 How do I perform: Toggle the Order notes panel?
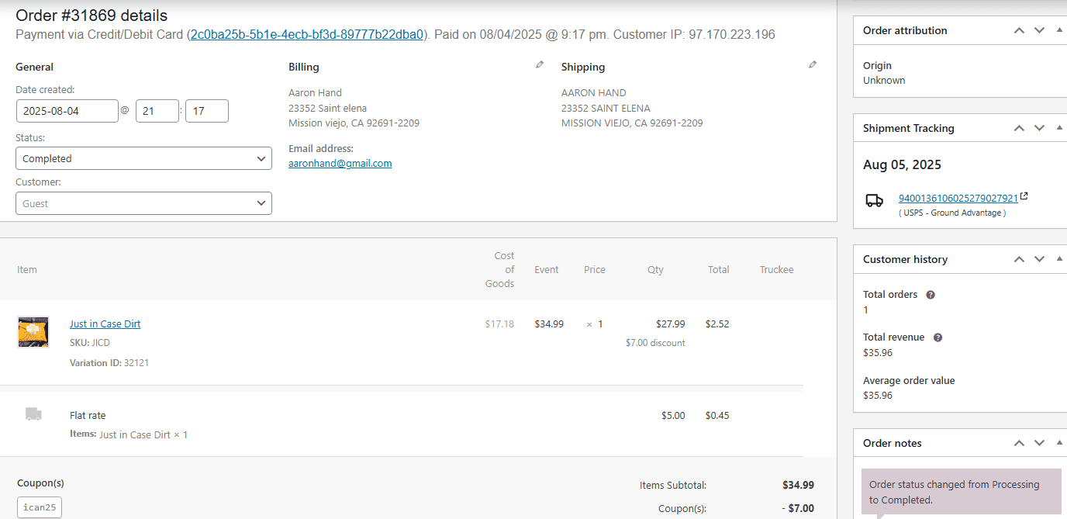[x=1059, y=443]
